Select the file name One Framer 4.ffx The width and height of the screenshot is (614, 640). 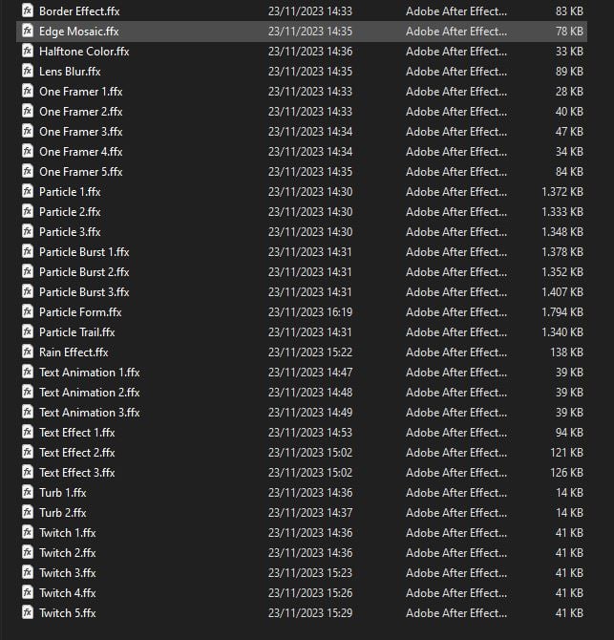[81, 152]
